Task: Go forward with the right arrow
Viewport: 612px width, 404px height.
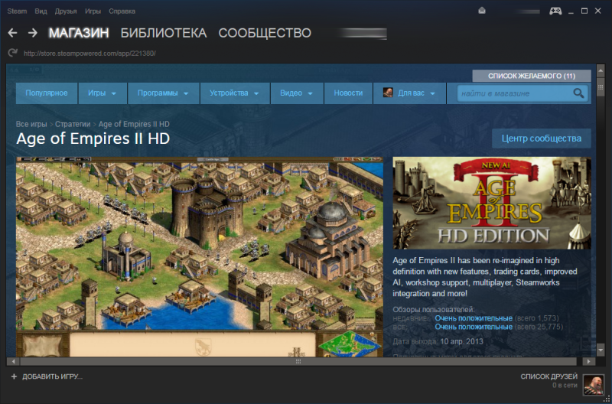Action: pyautogui.click(x=33, y=33)
